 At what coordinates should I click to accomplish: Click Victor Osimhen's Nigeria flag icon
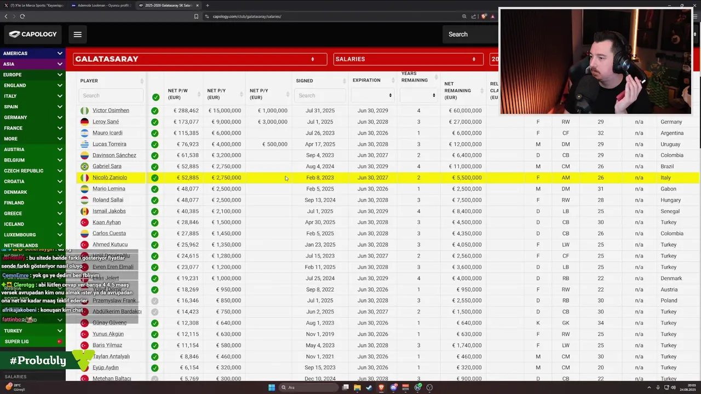84,111
